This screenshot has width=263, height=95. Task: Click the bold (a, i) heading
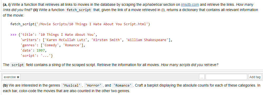coord(7,5)
